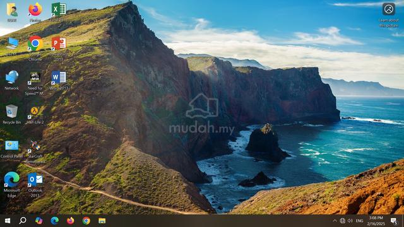The height and width of the screenshot is (227, 404).
Task: Launch Firefox from the taskbar
Action: 70,221
